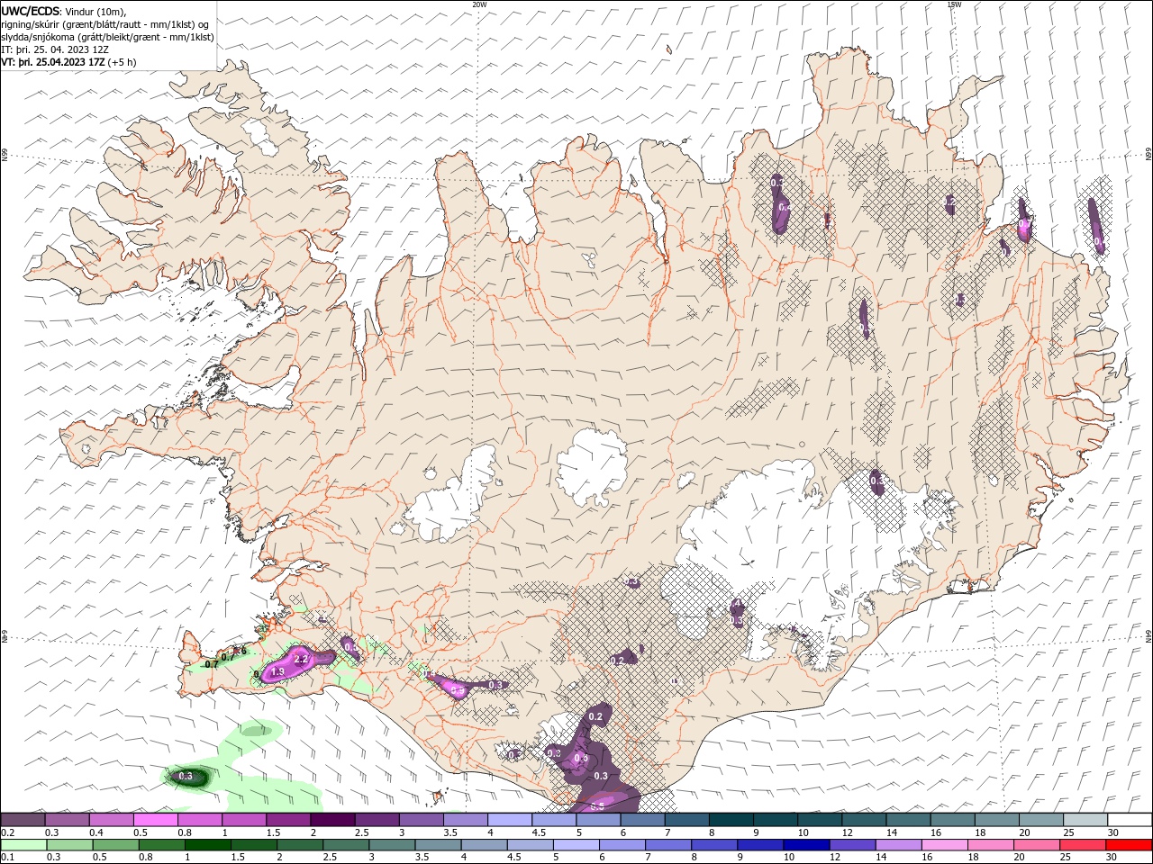Click the 20W longitude label at the top edge
This screenshot has height=864, width=1153.
click(x=479, y=4)
